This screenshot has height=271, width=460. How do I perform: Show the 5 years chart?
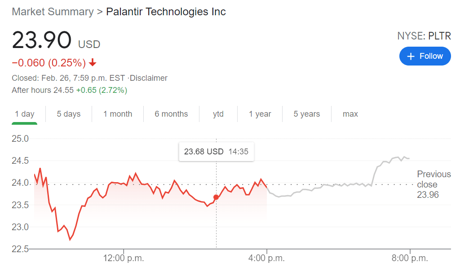pos(306,114)
